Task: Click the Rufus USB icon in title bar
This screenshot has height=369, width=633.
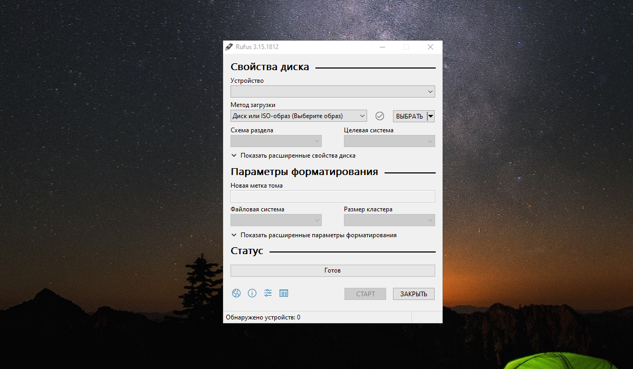Action: point(229,47)
